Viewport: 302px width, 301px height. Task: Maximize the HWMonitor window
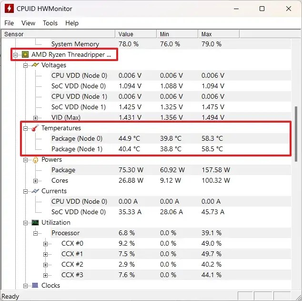point(262,9)
